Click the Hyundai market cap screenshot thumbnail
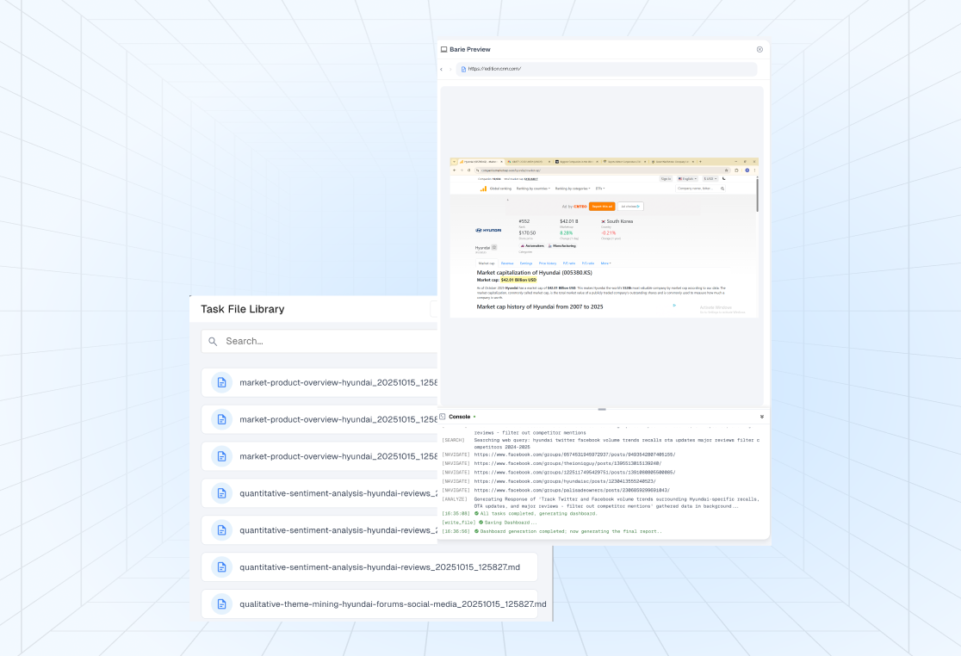The width and height of the screenshot is (961, 656). point(604,238)
